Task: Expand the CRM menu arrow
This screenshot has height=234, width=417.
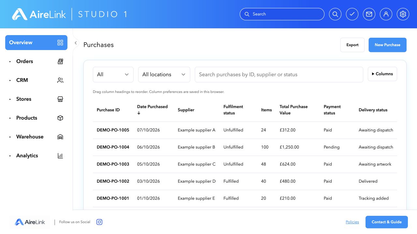Action: click(10, 80)
